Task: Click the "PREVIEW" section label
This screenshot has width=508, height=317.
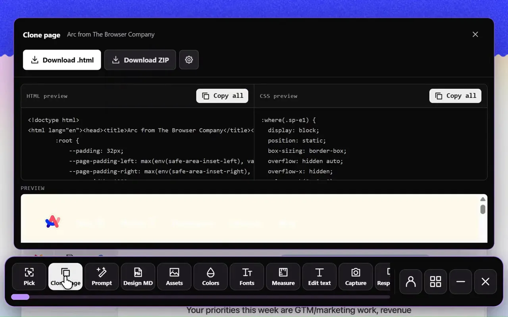Action: pos(33,188)
